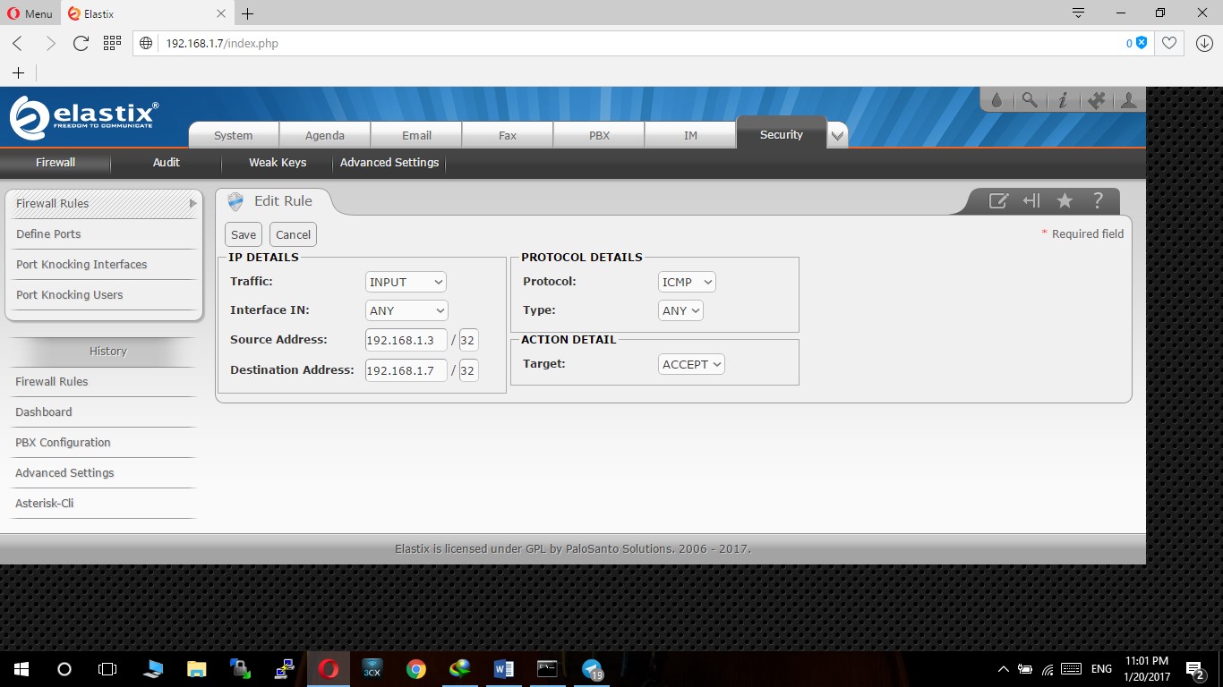
Task: Expand the more tabs arrow beside Security
Action: (837, 136)
